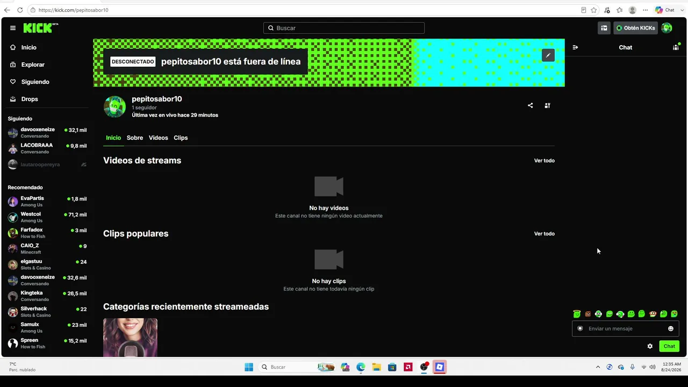This screenshot has width=688, height=387.
Task: Insert the brown angry box emote
Action: pyautogui.click(x=587, y=314)
